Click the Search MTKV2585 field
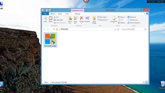Screen dimensions: 165x93 (x=134, y=29)
